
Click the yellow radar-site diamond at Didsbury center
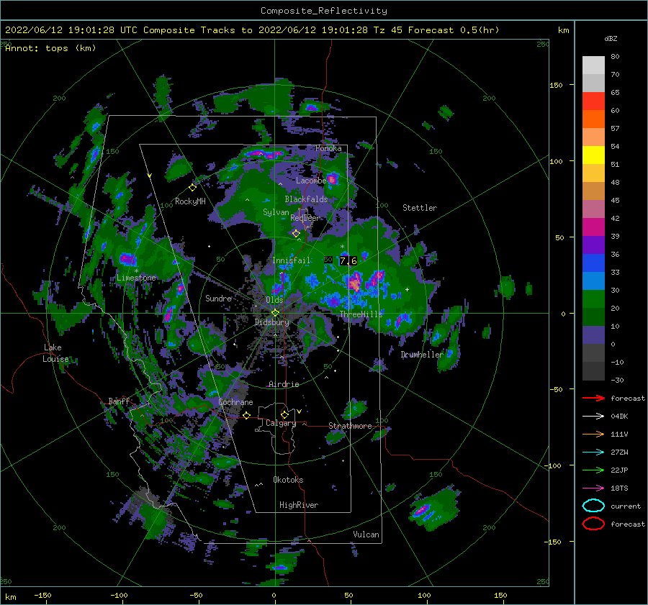[275, 313]
